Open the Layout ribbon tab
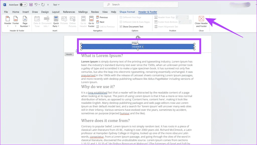The image size is (257, 145). click(56, 12)
